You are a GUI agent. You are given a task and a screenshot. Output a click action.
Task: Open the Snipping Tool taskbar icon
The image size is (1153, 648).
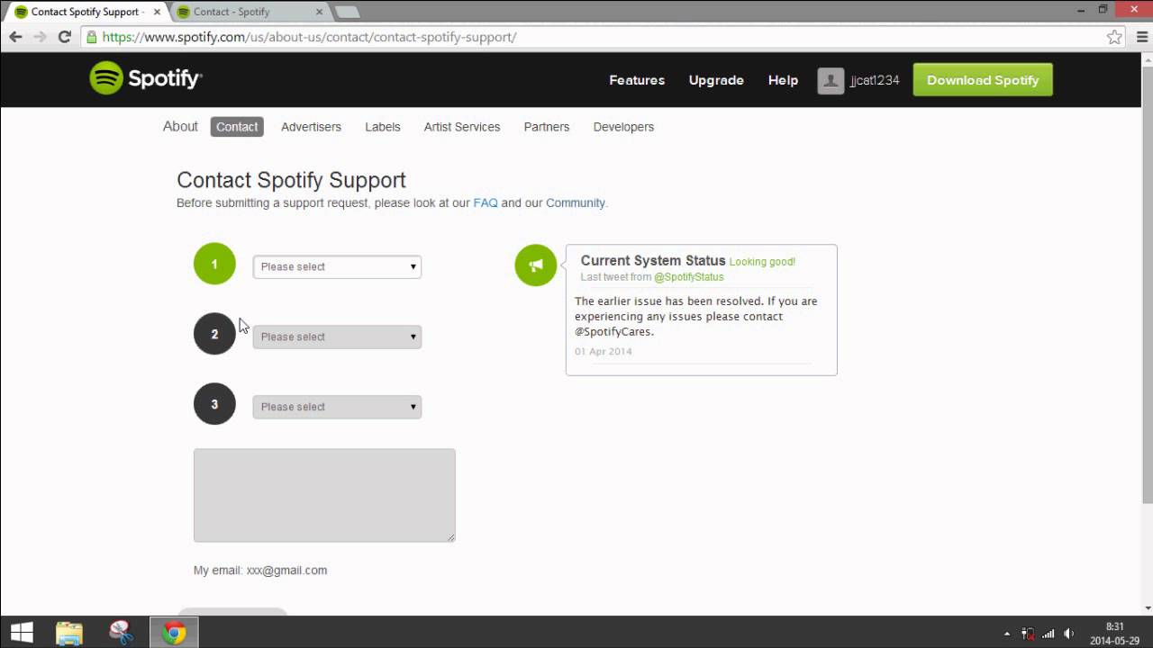click(x=121, y=633)
